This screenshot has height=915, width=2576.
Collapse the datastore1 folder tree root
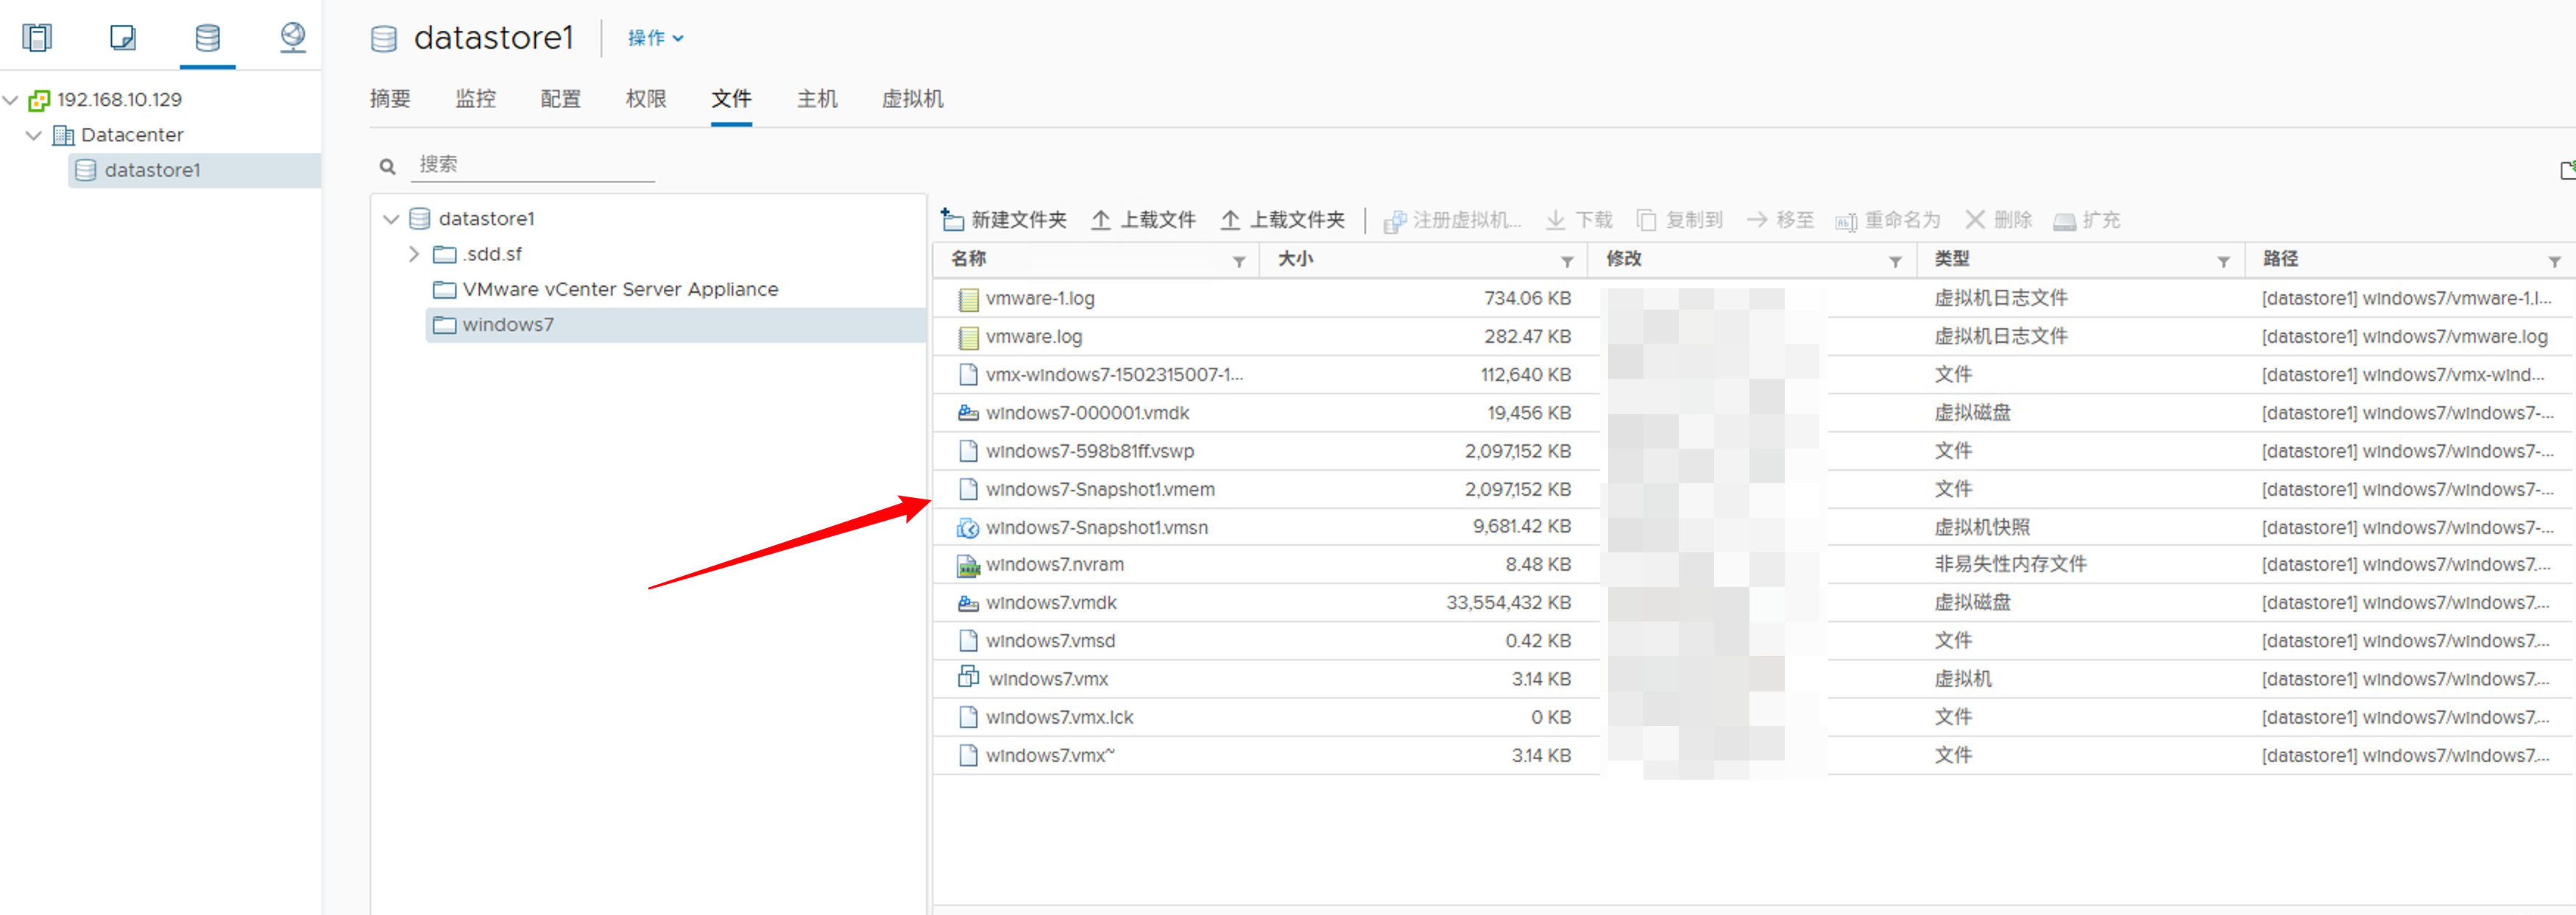pyautogui.click(x=391, y=218)
